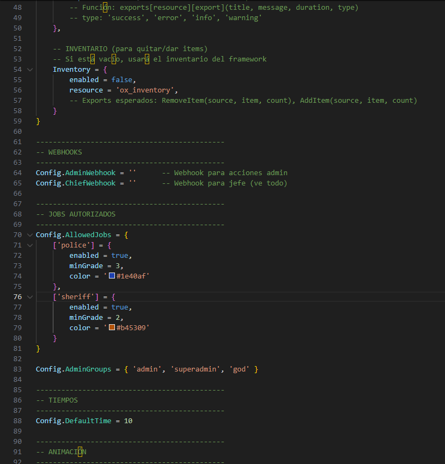
Task: Click line number 88 in the gutter
Action: pyautogui.click(x=17, y=421)
